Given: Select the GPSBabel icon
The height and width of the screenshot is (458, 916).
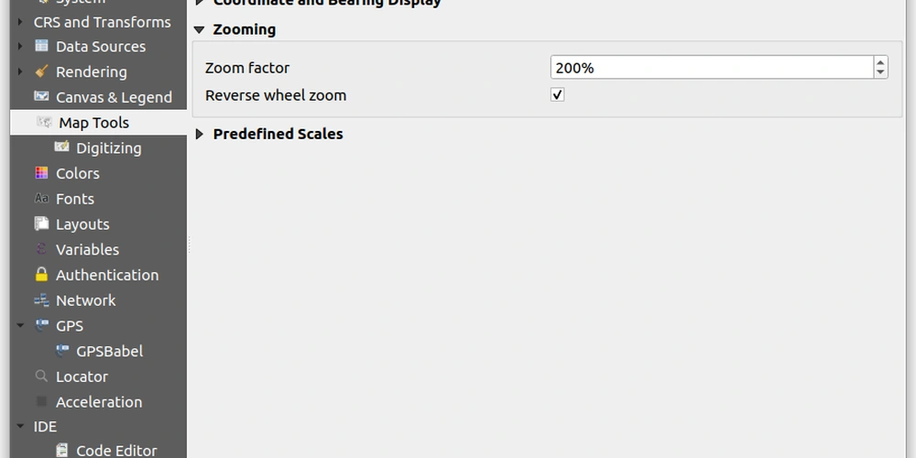Looking at the screenshot, I should [62, 351].
